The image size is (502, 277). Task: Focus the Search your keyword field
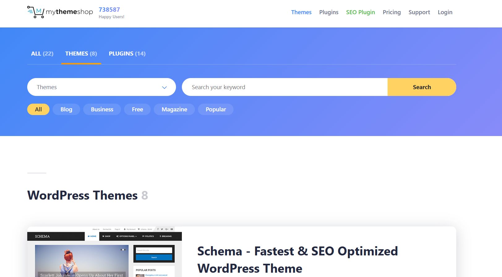(285, 87)
